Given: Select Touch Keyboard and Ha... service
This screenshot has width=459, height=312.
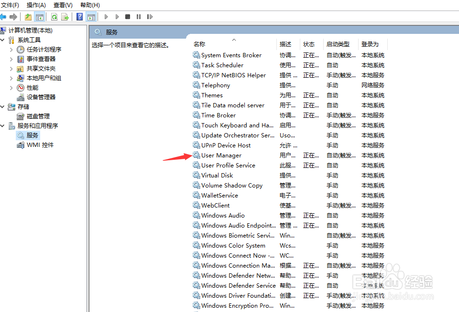Looking at the screenshot, I should [x=238, y=125].
